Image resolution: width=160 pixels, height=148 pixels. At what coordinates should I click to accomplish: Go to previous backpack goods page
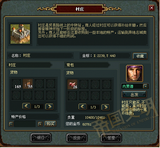82,107
